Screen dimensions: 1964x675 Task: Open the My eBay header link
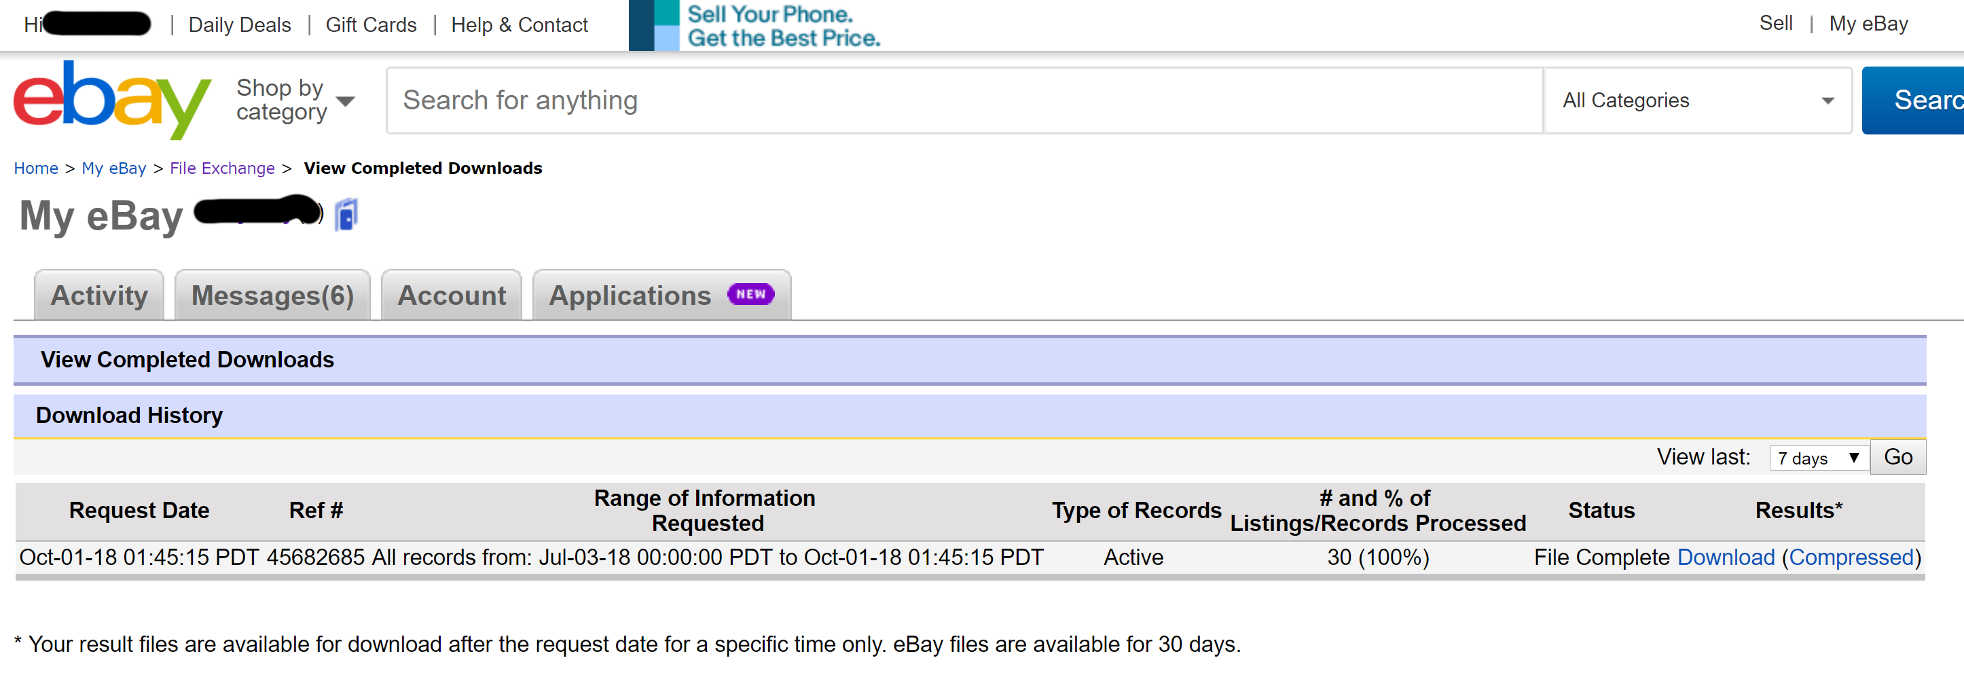[1868, 24]
